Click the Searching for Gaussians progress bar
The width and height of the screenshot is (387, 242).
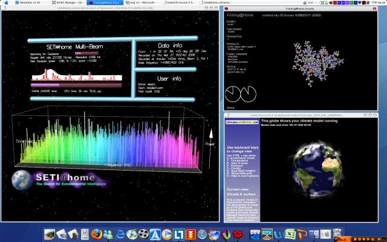click(86, 53)
